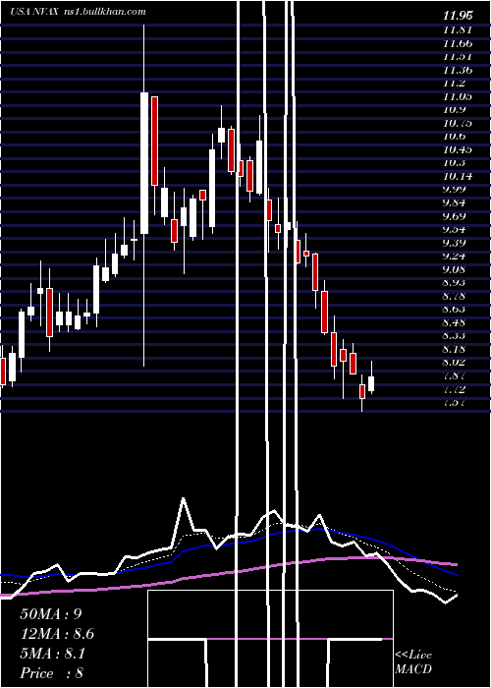Select the 7.87 price level label

point(456,375)
